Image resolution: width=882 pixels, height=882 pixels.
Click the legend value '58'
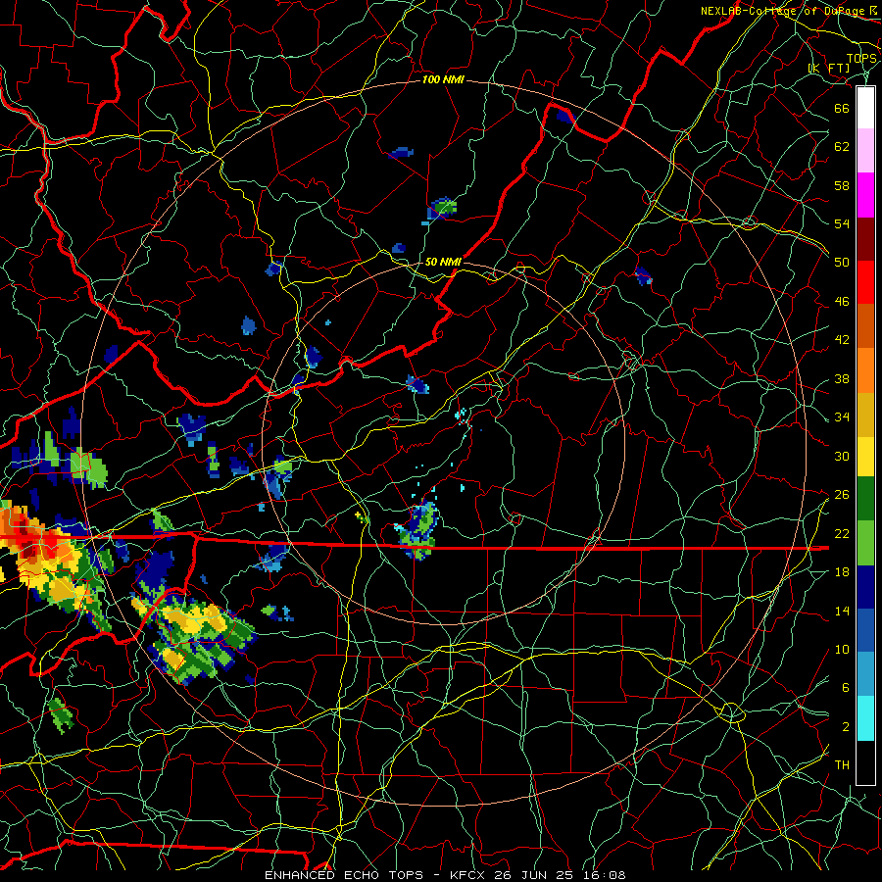click(842, 185)
